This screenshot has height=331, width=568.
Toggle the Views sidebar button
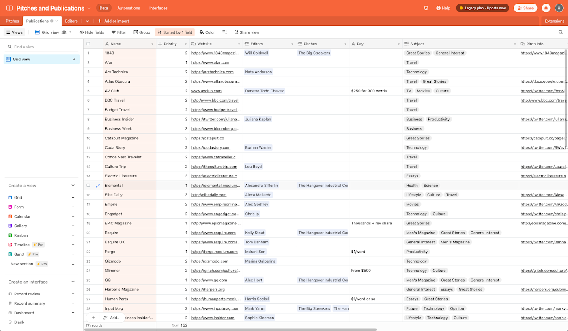[15, 32]
